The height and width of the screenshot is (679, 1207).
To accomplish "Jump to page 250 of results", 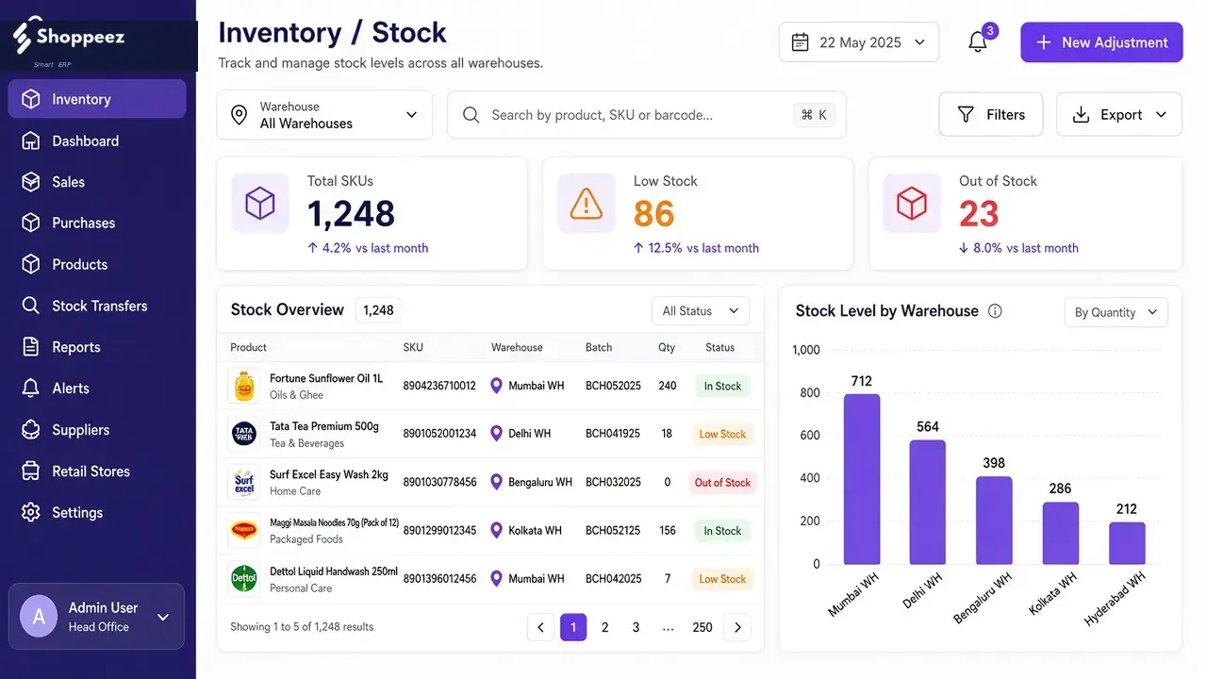I will [703, 627].
